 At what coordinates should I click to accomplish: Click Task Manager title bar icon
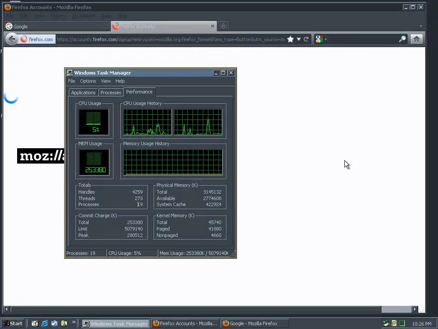point(70,73)
